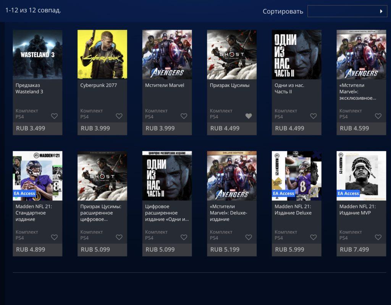Toggle wishlist heart for Cyberpunk 2077
This screenshot has width=391, height=305.
tap(119, 116)
